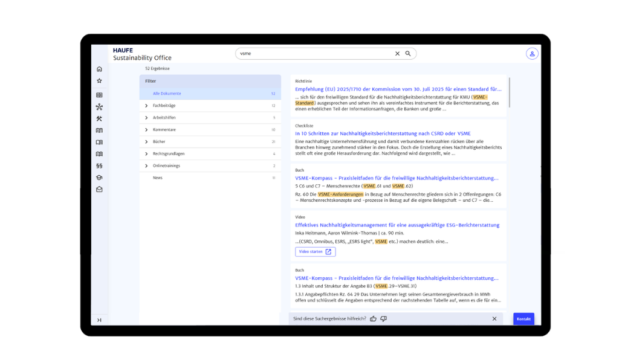Rate search results with thumbs up
The height and width of the screenshot is (354, 619).
(x=373, y=318)
